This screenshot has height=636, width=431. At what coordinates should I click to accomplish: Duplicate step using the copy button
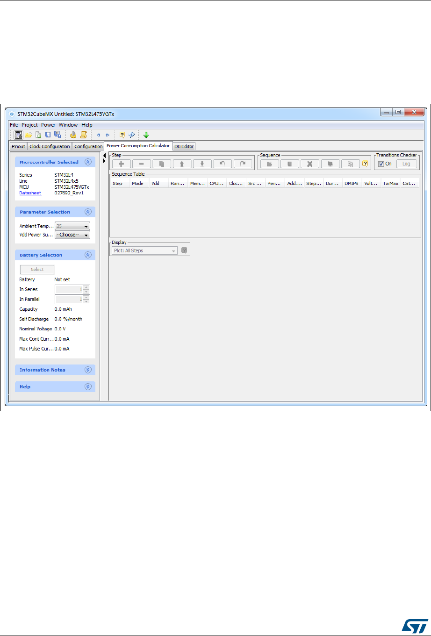(162, 164)
